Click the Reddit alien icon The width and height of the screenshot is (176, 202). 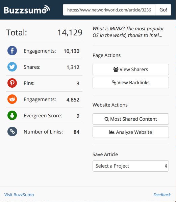12,99
